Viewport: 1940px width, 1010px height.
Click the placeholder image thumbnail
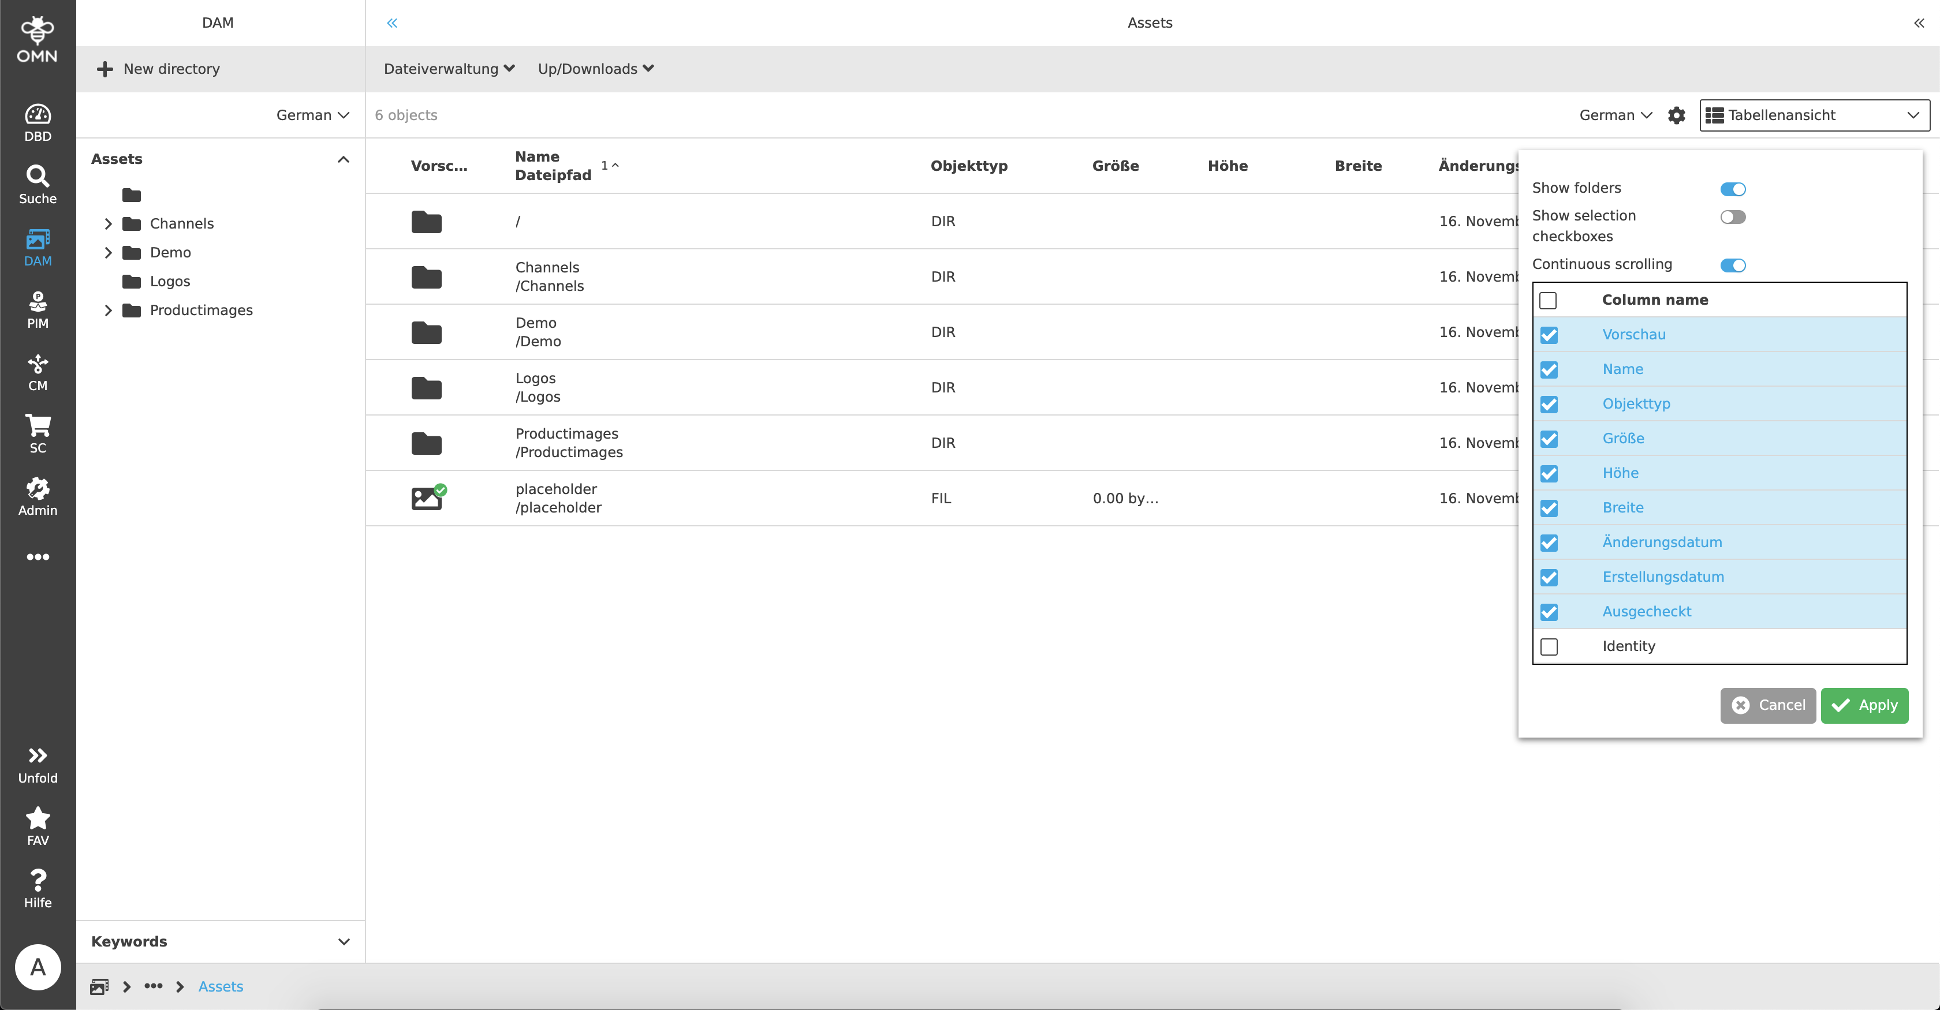[426, 497]
